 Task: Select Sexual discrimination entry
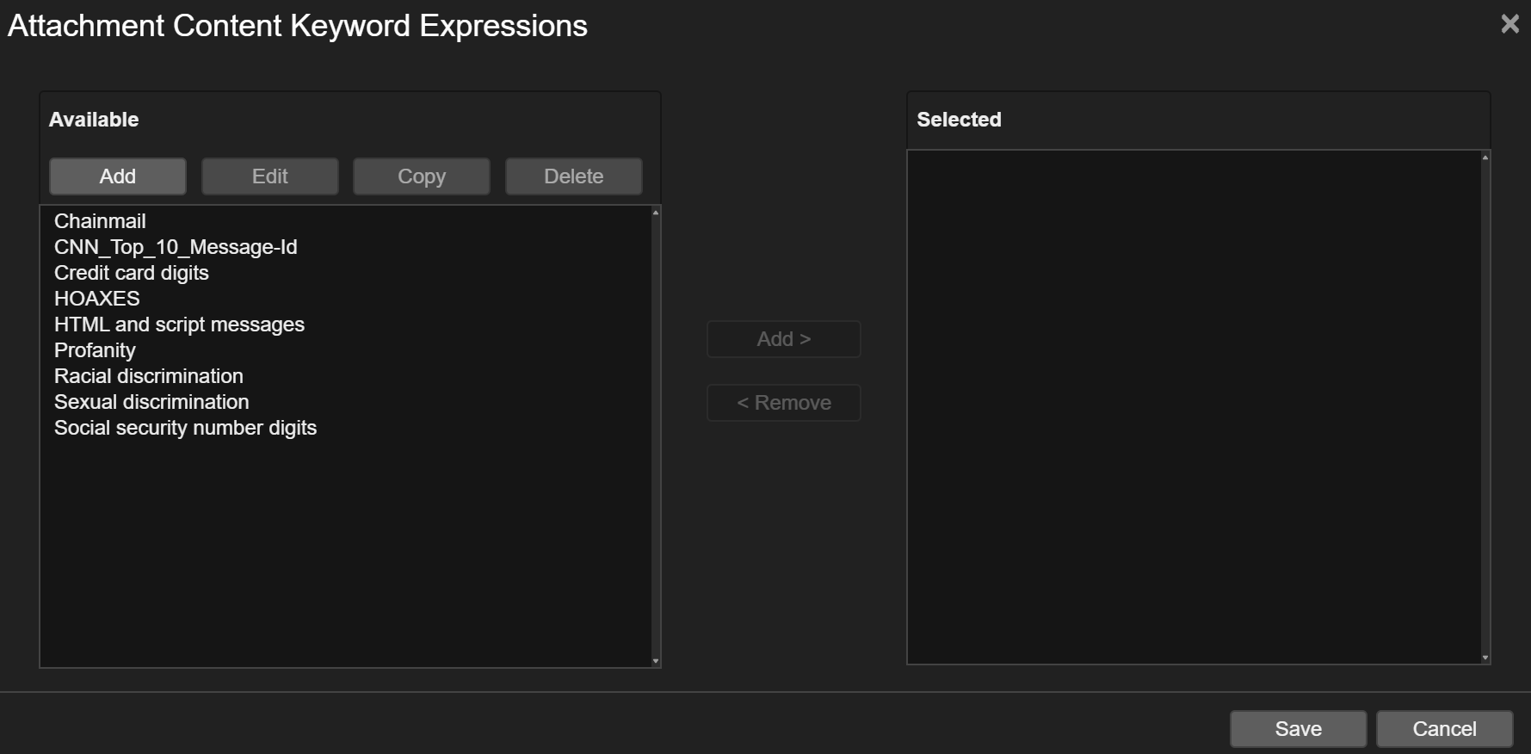tap(151, 402)
